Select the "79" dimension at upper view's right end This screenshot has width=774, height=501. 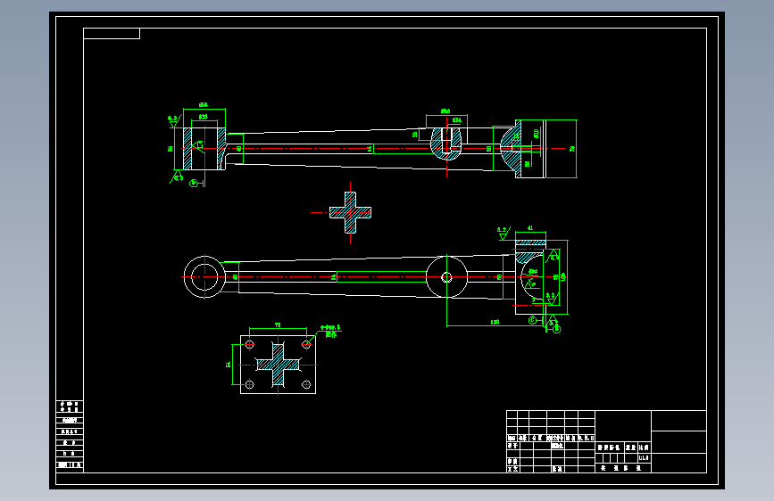[572, 148]
